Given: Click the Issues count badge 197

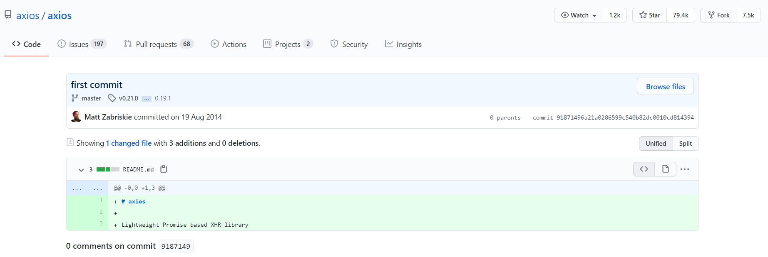Looking at the screenshot, I should coord(99,44).
